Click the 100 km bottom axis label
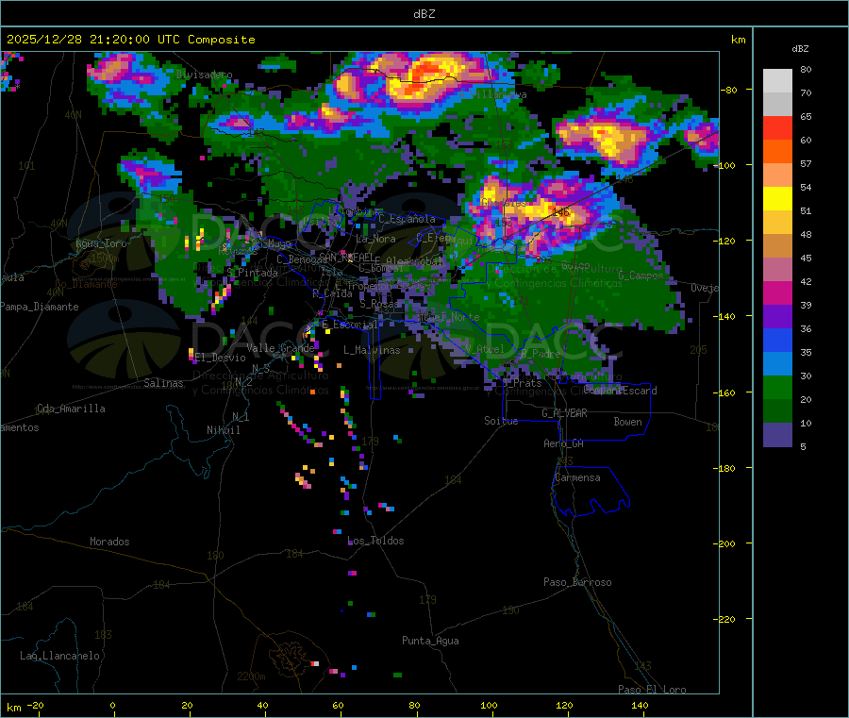Viewport: 849px width, 718px height. 489,705
